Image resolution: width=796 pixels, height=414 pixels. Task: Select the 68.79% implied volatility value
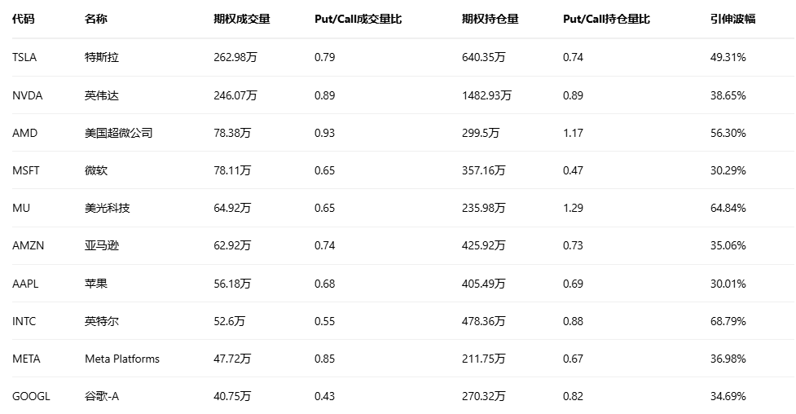click(x=728, y=321)
